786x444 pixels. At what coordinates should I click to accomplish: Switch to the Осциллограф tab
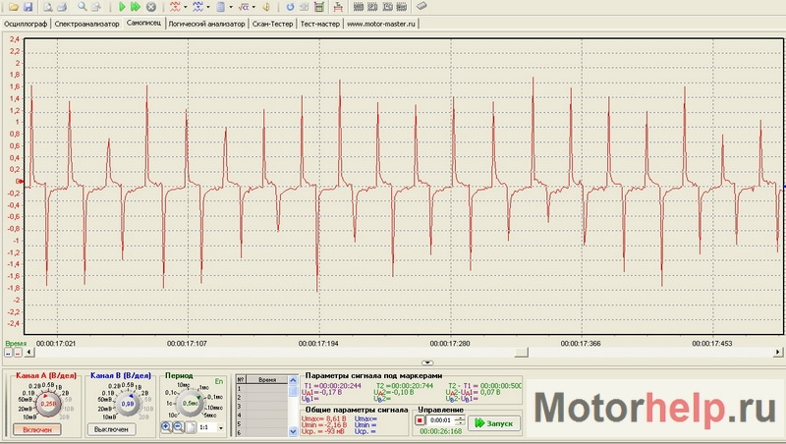[x=26, y=22]
